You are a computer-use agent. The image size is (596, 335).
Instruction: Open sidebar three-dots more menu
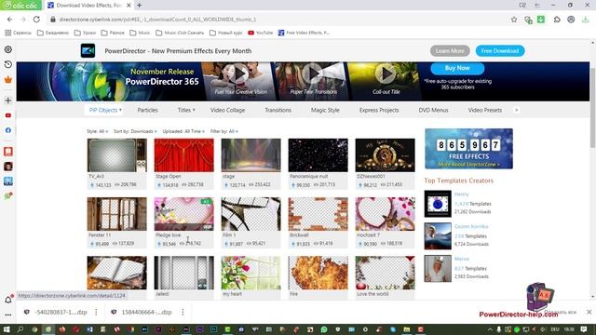point(8,315)
